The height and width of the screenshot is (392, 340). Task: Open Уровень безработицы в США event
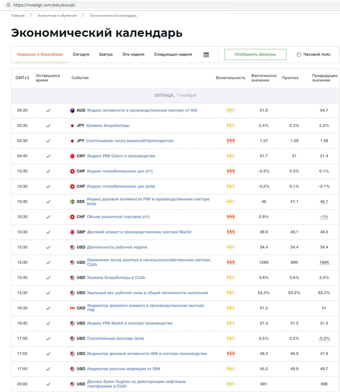point(116,278)
